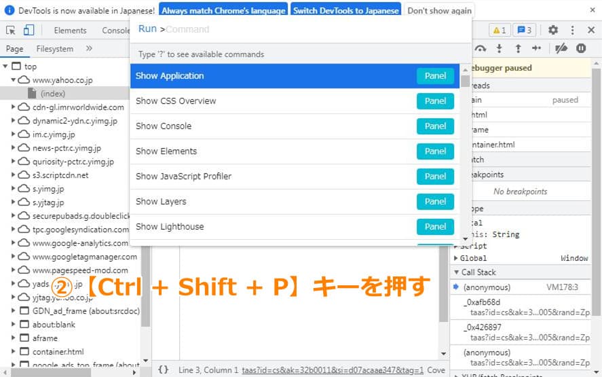The height and width of the screenshot is (377, 602).
Task: Click the file tree horizontal scrollbar
Action: coord(51,372)
